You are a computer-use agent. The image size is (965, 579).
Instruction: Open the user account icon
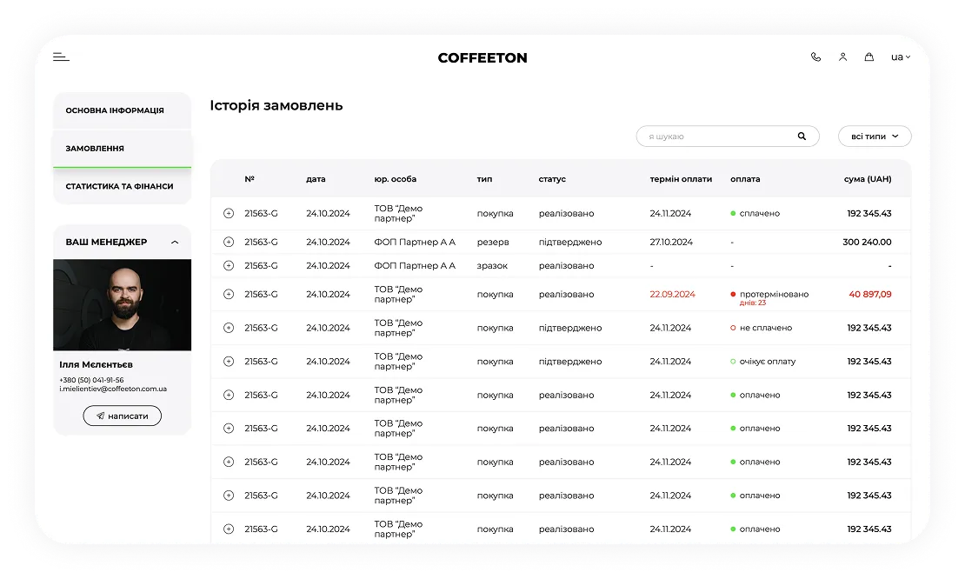842,57
